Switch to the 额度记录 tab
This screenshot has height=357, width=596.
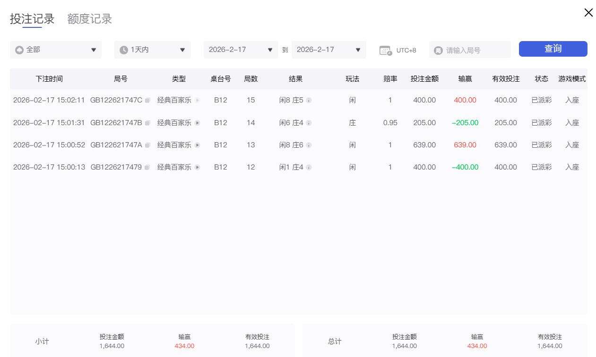click(89, 19)
